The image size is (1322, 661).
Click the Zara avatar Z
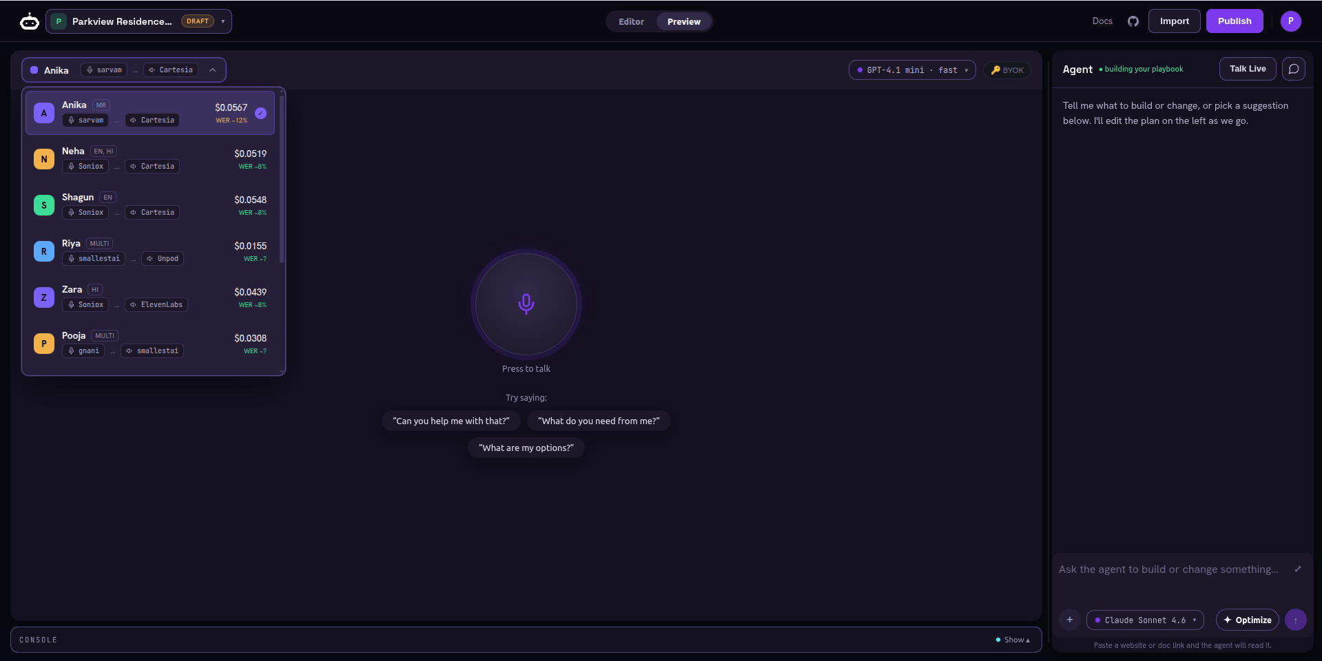(x=44, y=297)
